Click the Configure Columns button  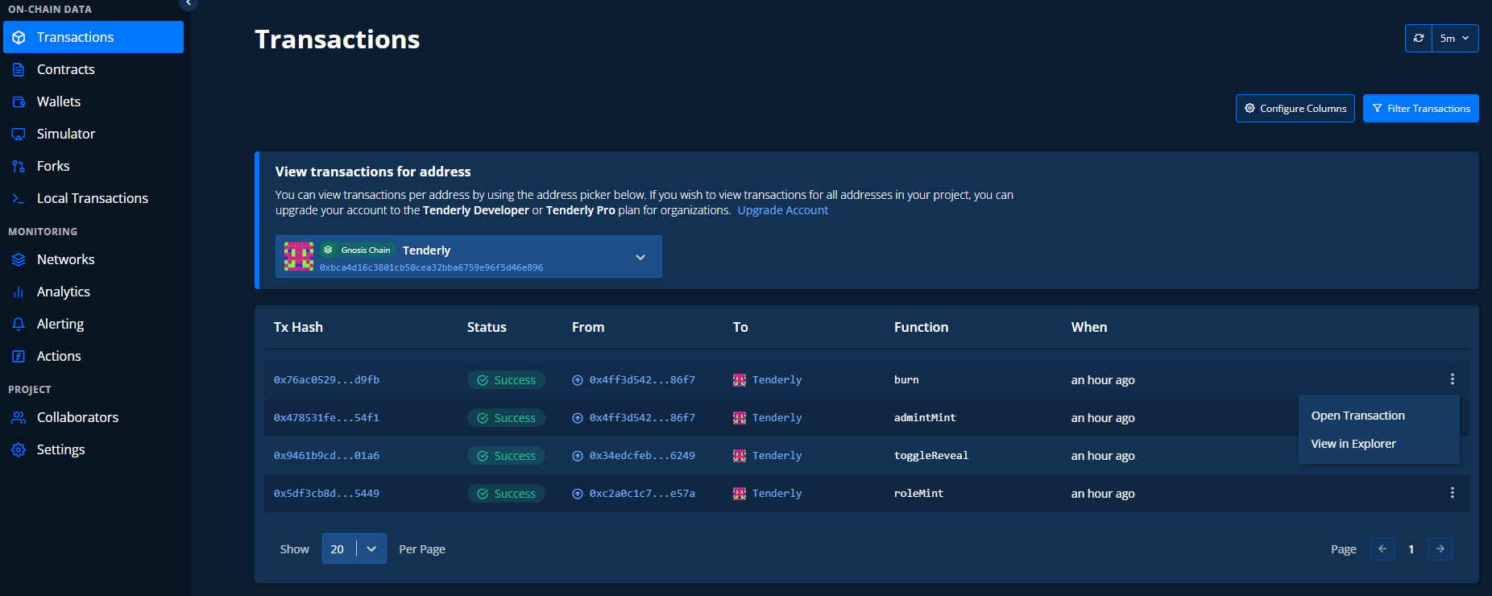[1295, 108]
